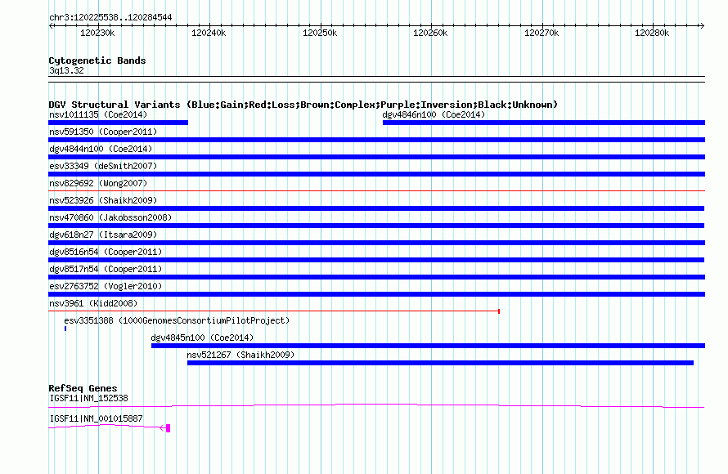Click esv33349 (deSmith2007) label

pyautogui.click(x=103, y=166)
